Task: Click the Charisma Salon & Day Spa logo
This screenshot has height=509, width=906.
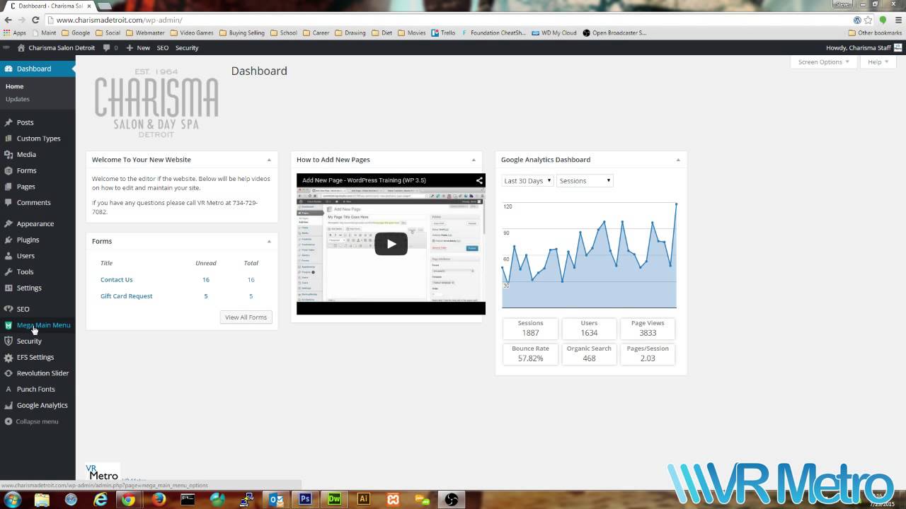Action: (156, 103)
